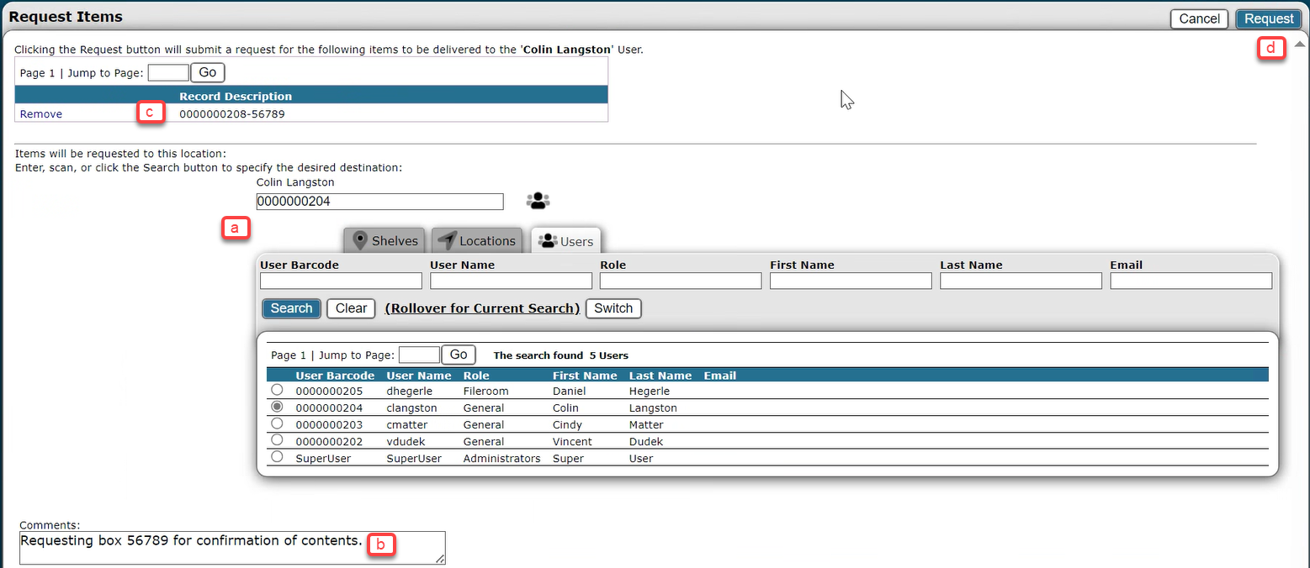Open the Users tab
1310x568 pixels.
[x=566, y=241]
